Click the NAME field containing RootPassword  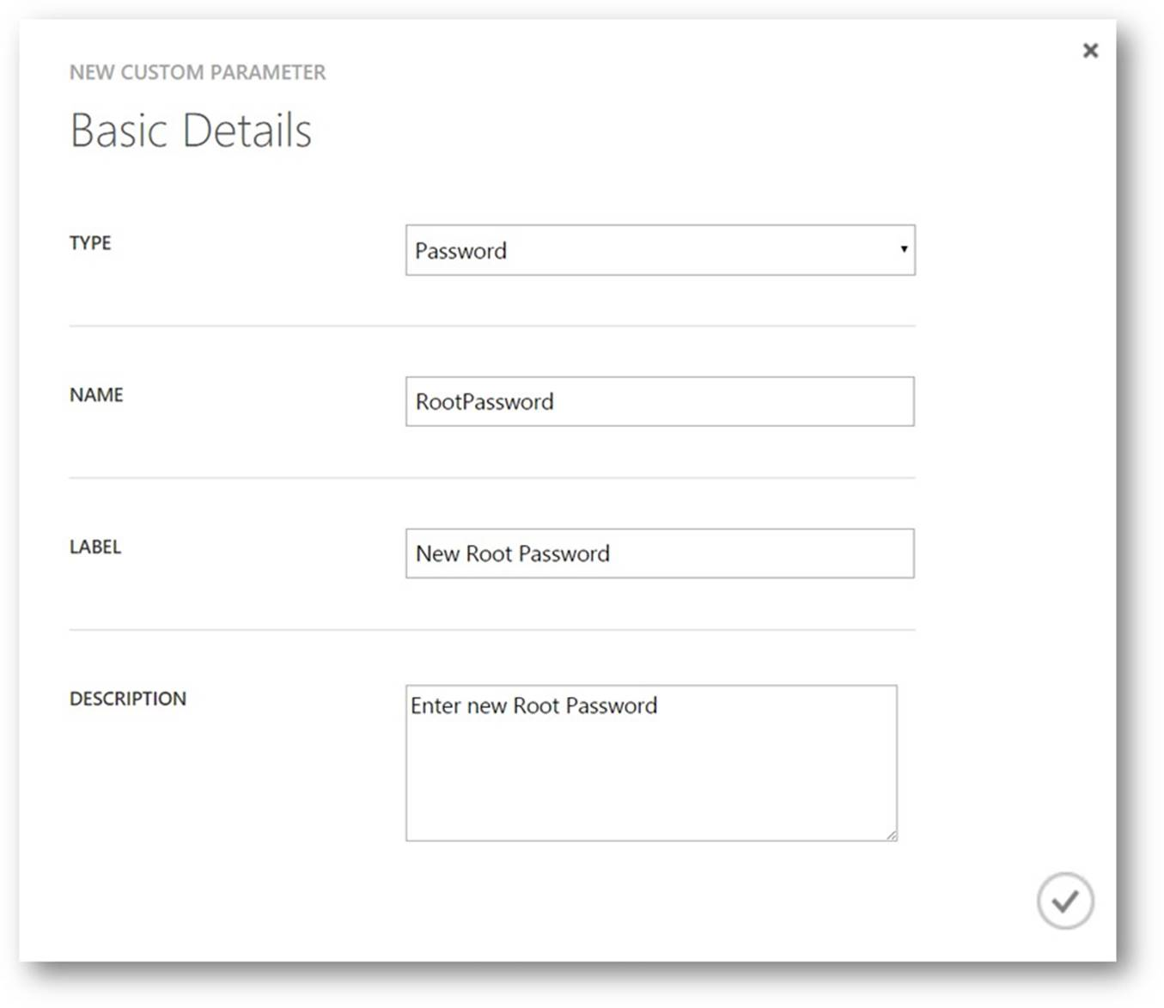point(660,401)
